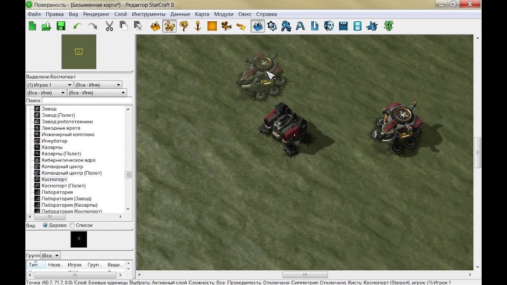Open the Инструменты menu
This screenshot has width=507, height=285.
point(149,14)
